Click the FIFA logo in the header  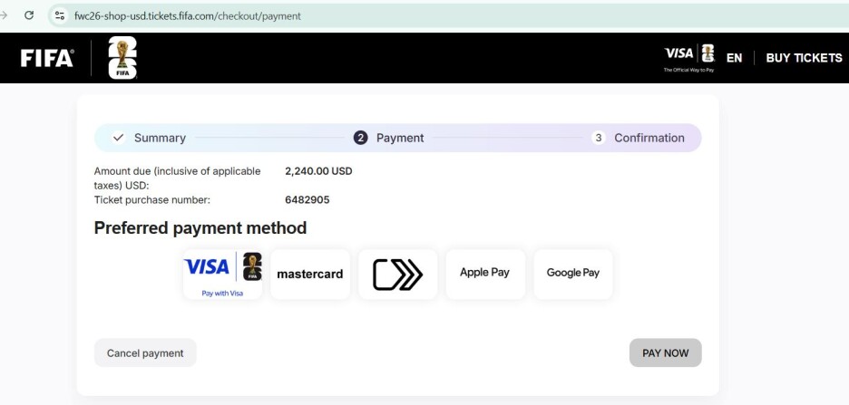pyautogui.click(x=47, y=58)
